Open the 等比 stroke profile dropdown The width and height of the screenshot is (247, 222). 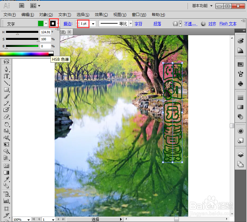(x=131, y=24)
